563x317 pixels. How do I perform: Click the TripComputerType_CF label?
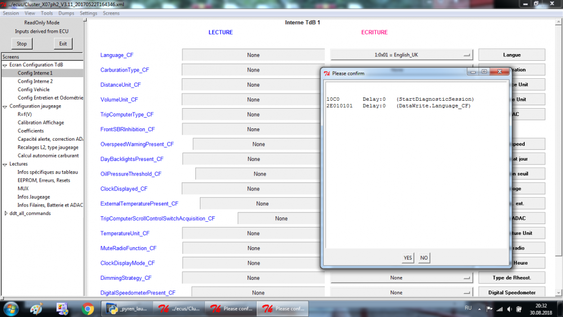tap(127, 114)
